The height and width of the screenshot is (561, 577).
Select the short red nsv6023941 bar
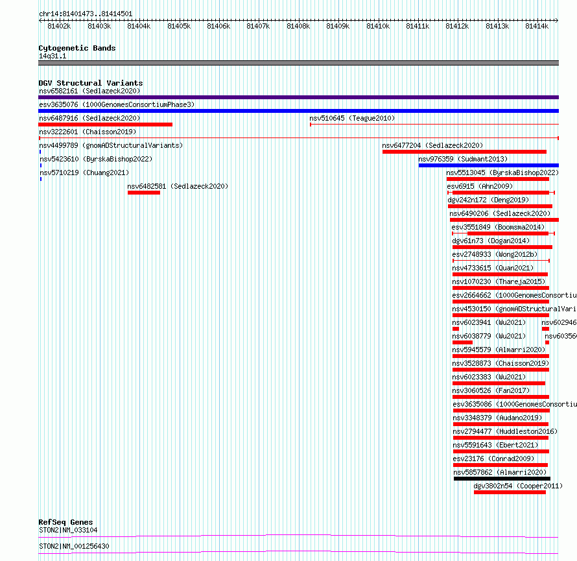tap(456, 329)
